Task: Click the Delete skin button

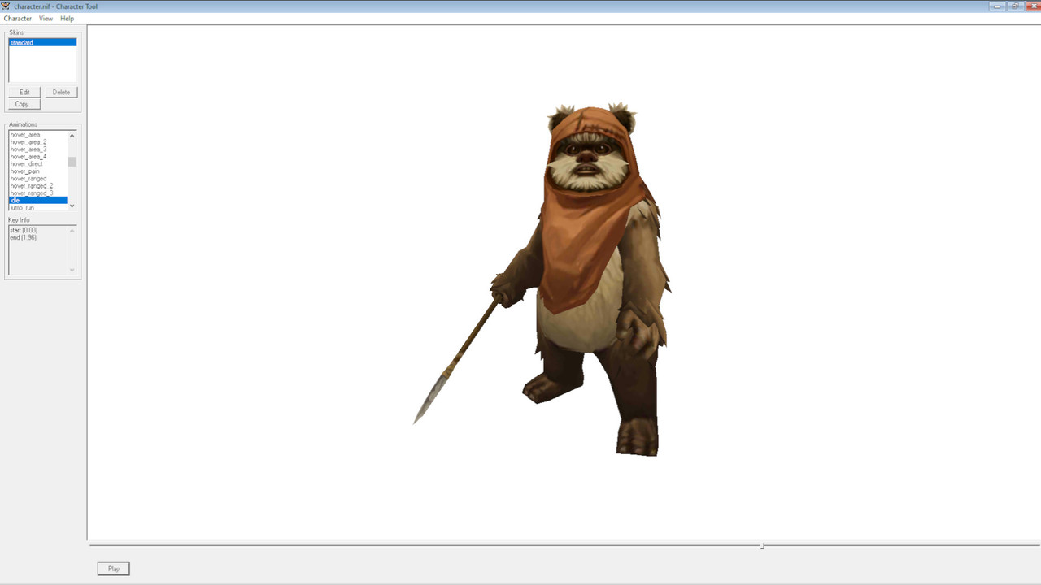Action: (x=61, y=92)
